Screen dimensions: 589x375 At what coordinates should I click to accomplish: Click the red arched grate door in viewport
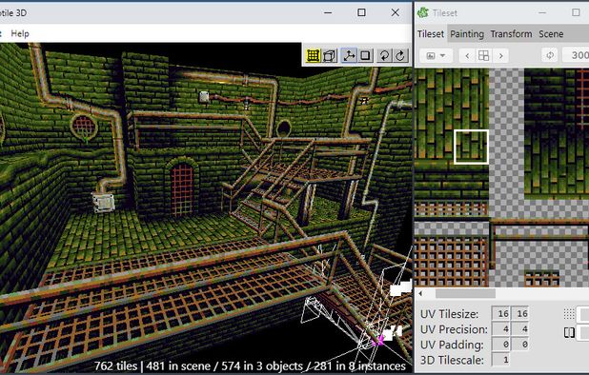click(182, 189)
